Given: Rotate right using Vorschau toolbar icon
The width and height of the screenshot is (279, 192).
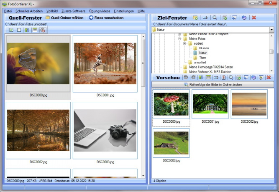Looking at the screenshot, I should 193,78.
